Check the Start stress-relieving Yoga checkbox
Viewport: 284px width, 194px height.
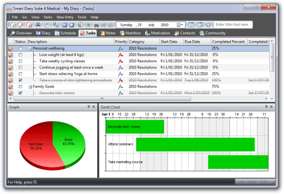[21, 74]
